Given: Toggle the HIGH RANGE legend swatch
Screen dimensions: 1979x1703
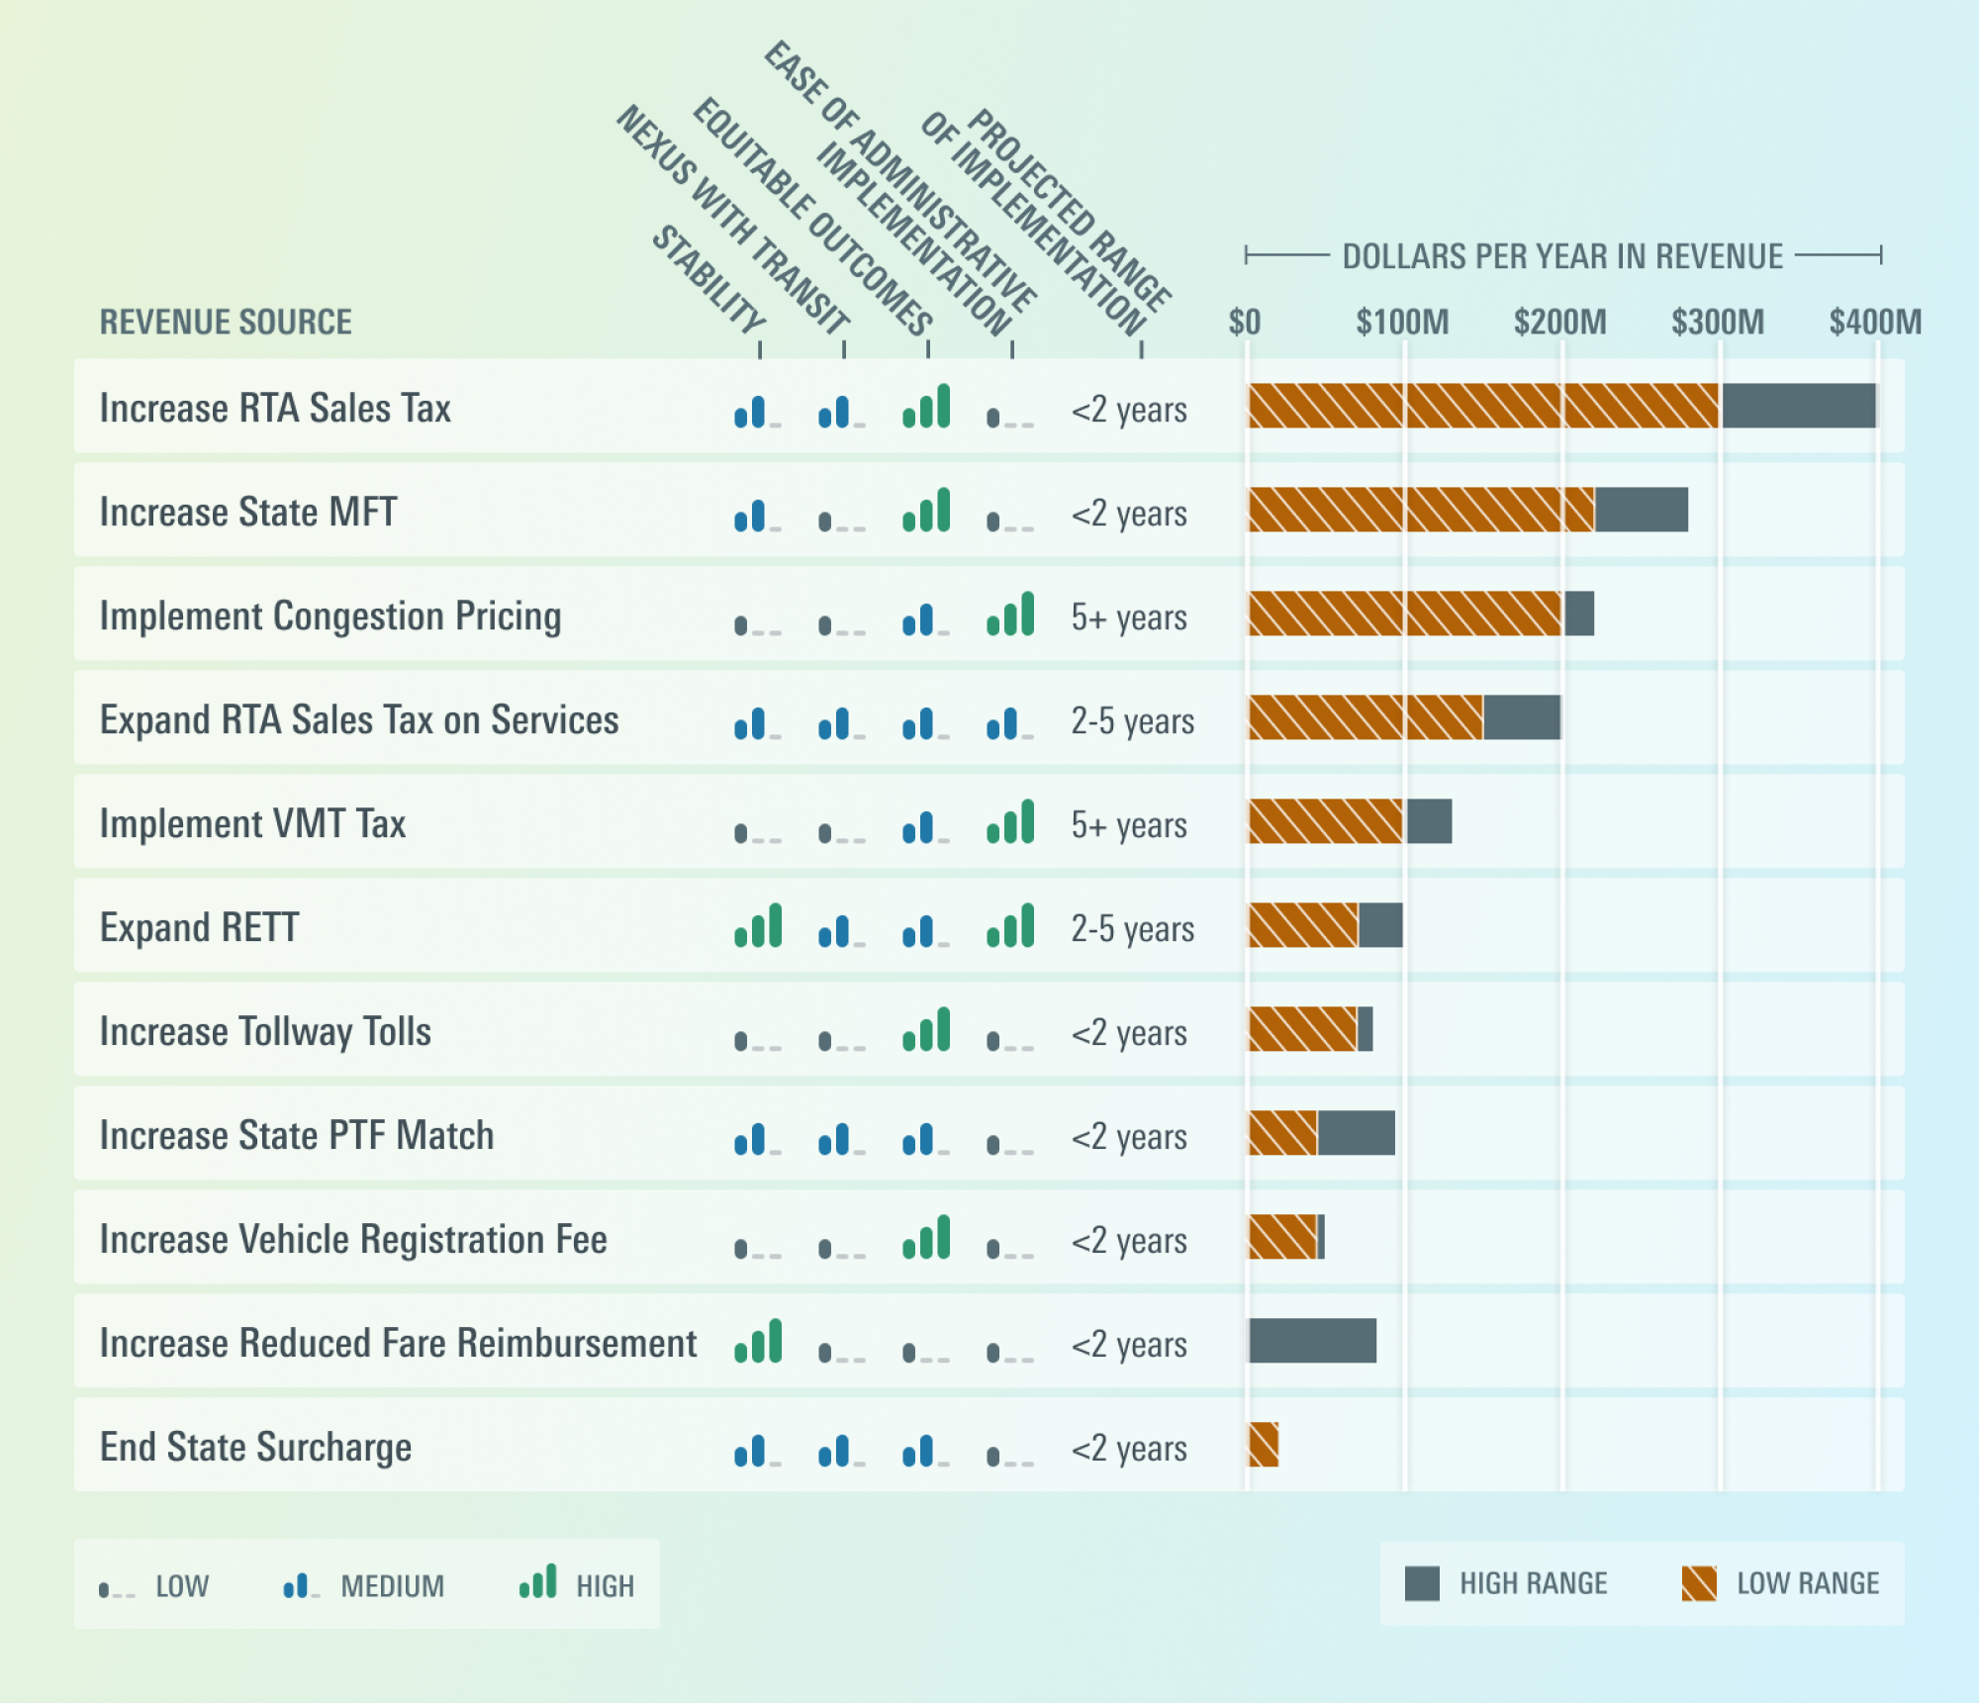Looking at the screenshot, I should (x=1423, y=1583).
